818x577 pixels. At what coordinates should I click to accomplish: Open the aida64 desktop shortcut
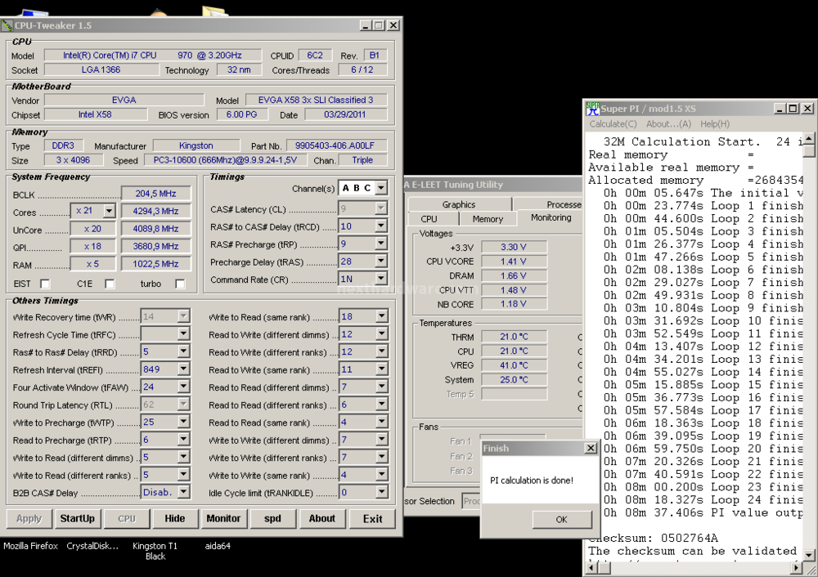218,546
